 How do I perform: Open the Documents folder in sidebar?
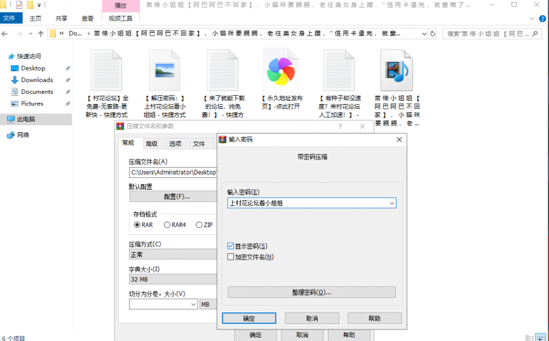tap(36, 92)
